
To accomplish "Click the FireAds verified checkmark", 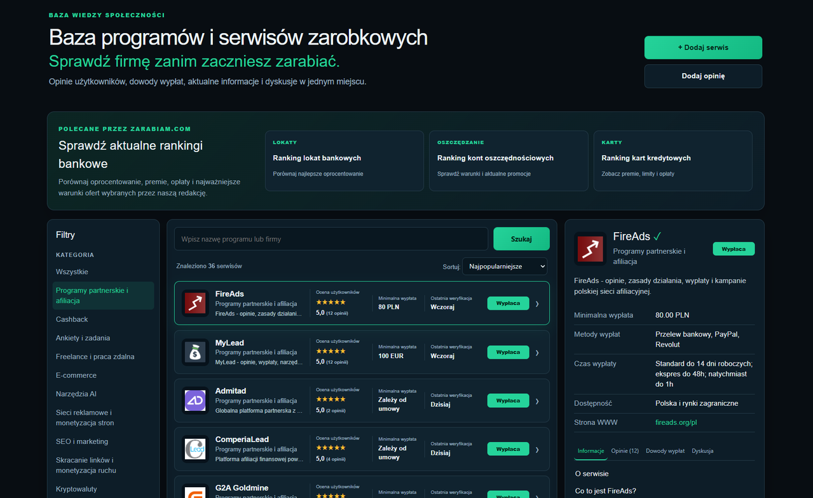I will coord(658,236).
